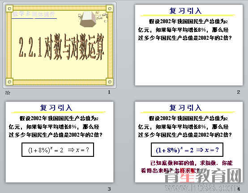
Task: Click the blue equation box on slide 4
Action: 187,150
